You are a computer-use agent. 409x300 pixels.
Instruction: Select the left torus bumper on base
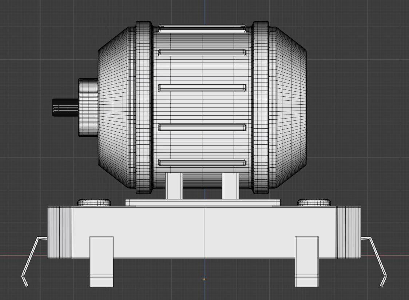coord(94,202)
